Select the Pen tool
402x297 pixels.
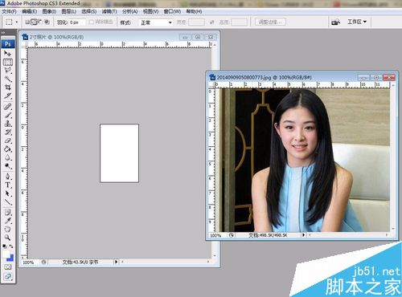coord(7,177)
